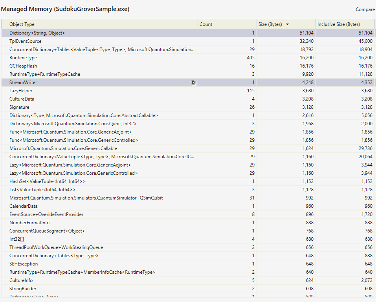Select the ThreadPoolWorkQueue+WorkStealingQueue row
376x302 pixels.
point(188,247)
